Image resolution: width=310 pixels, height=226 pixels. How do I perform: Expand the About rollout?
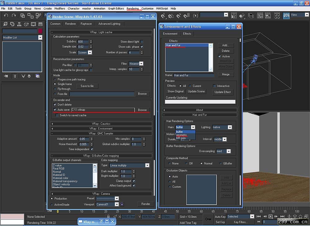point(199,110)
